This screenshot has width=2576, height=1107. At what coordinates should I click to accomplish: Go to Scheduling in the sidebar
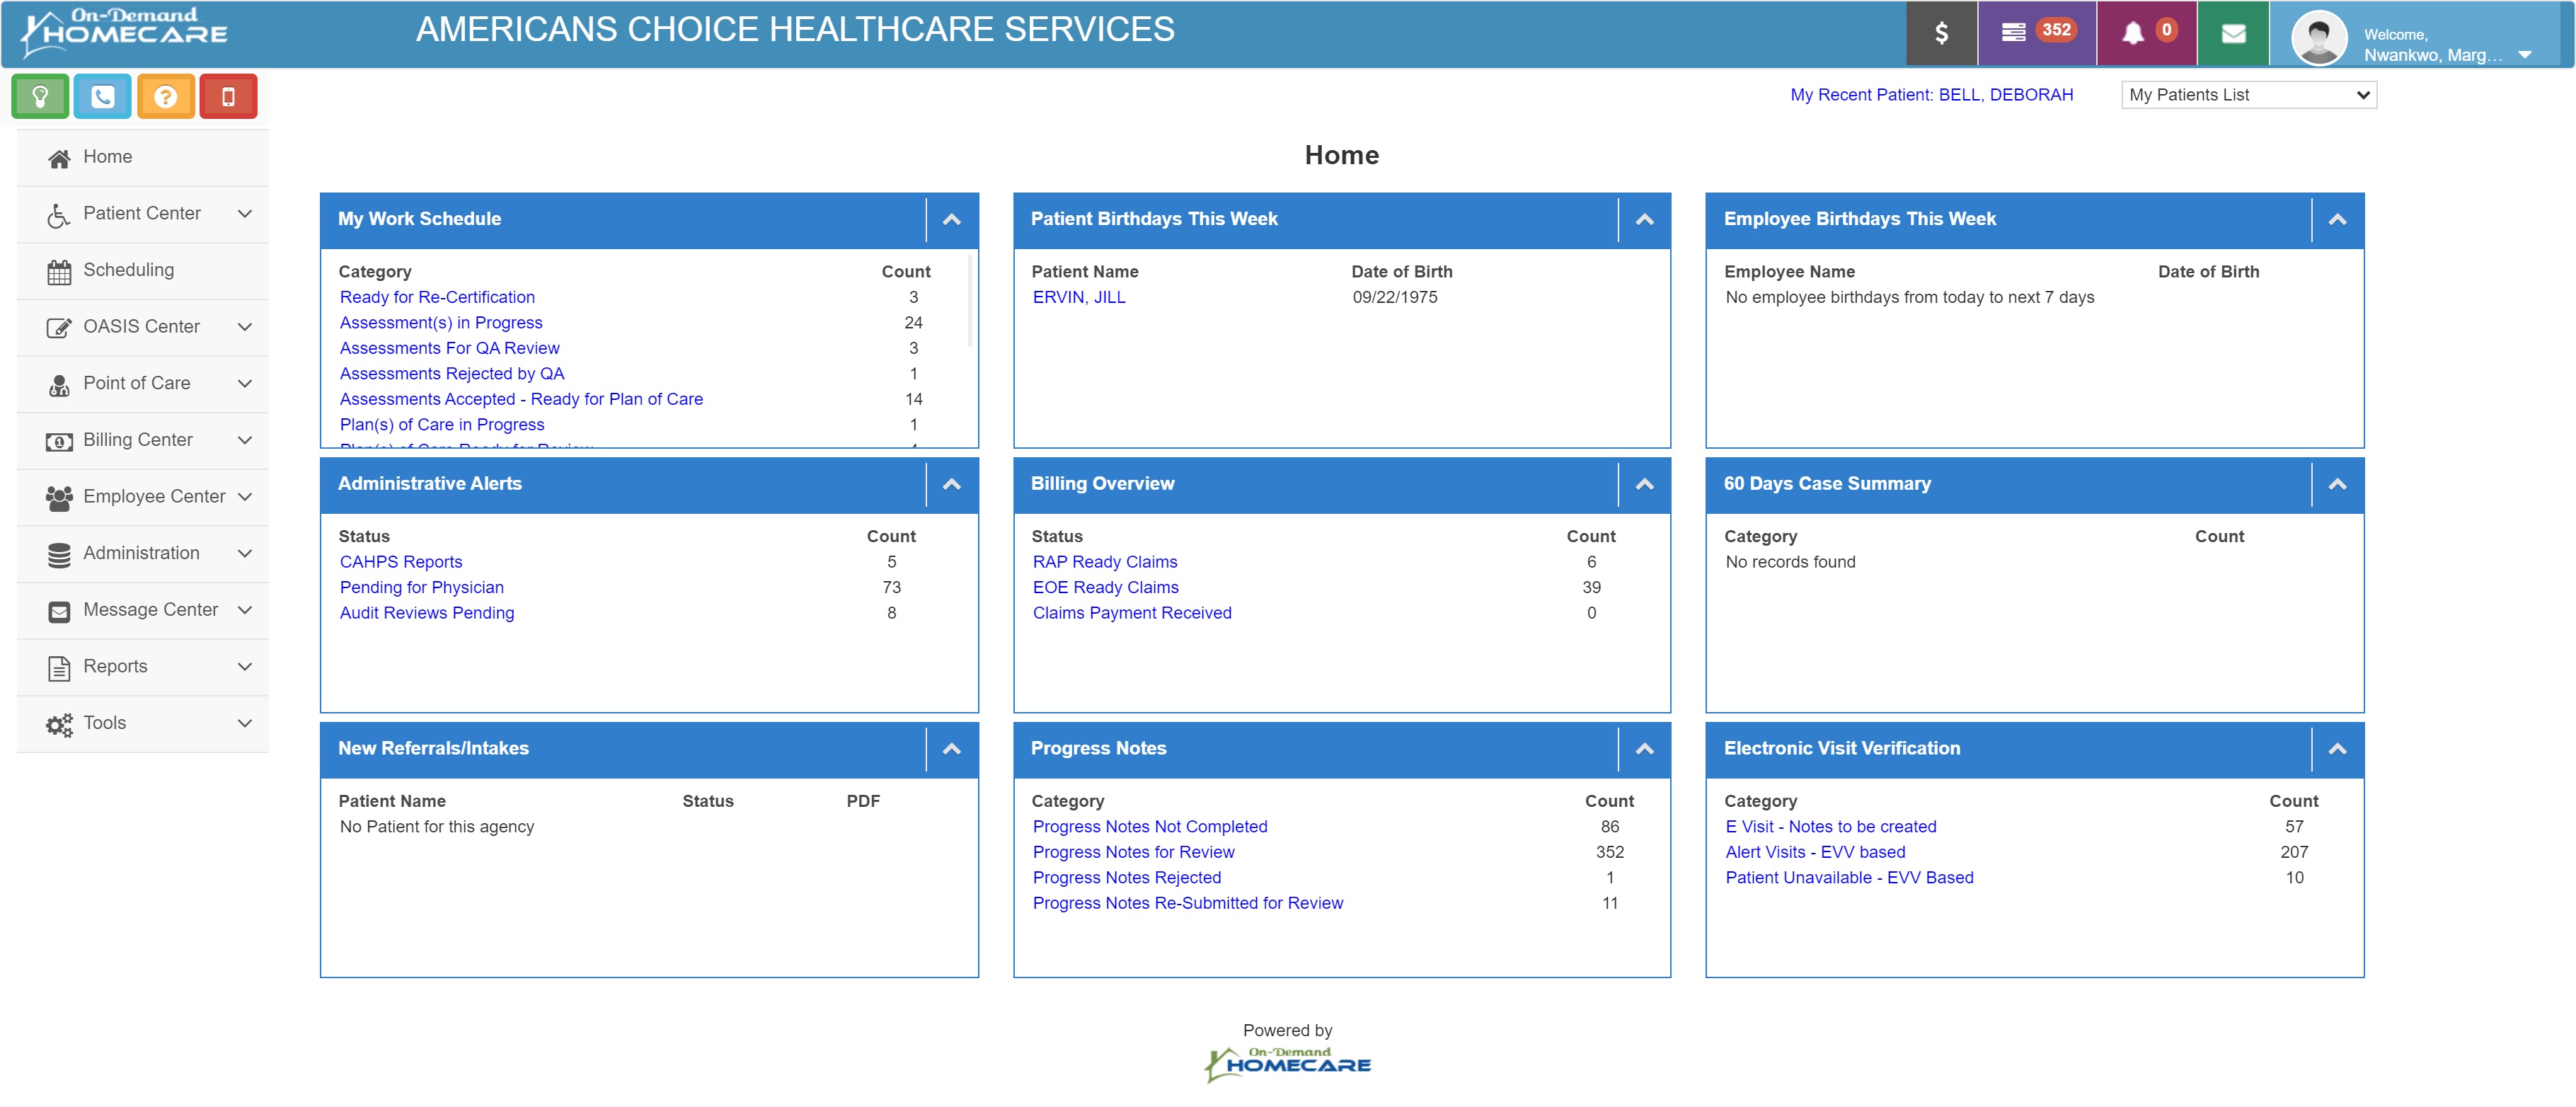(x=128, y=270)
